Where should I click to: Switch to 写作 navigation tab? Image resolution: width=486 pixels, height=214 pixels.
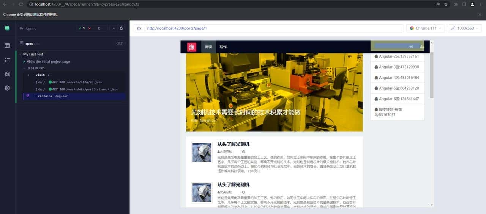(223, 47)
